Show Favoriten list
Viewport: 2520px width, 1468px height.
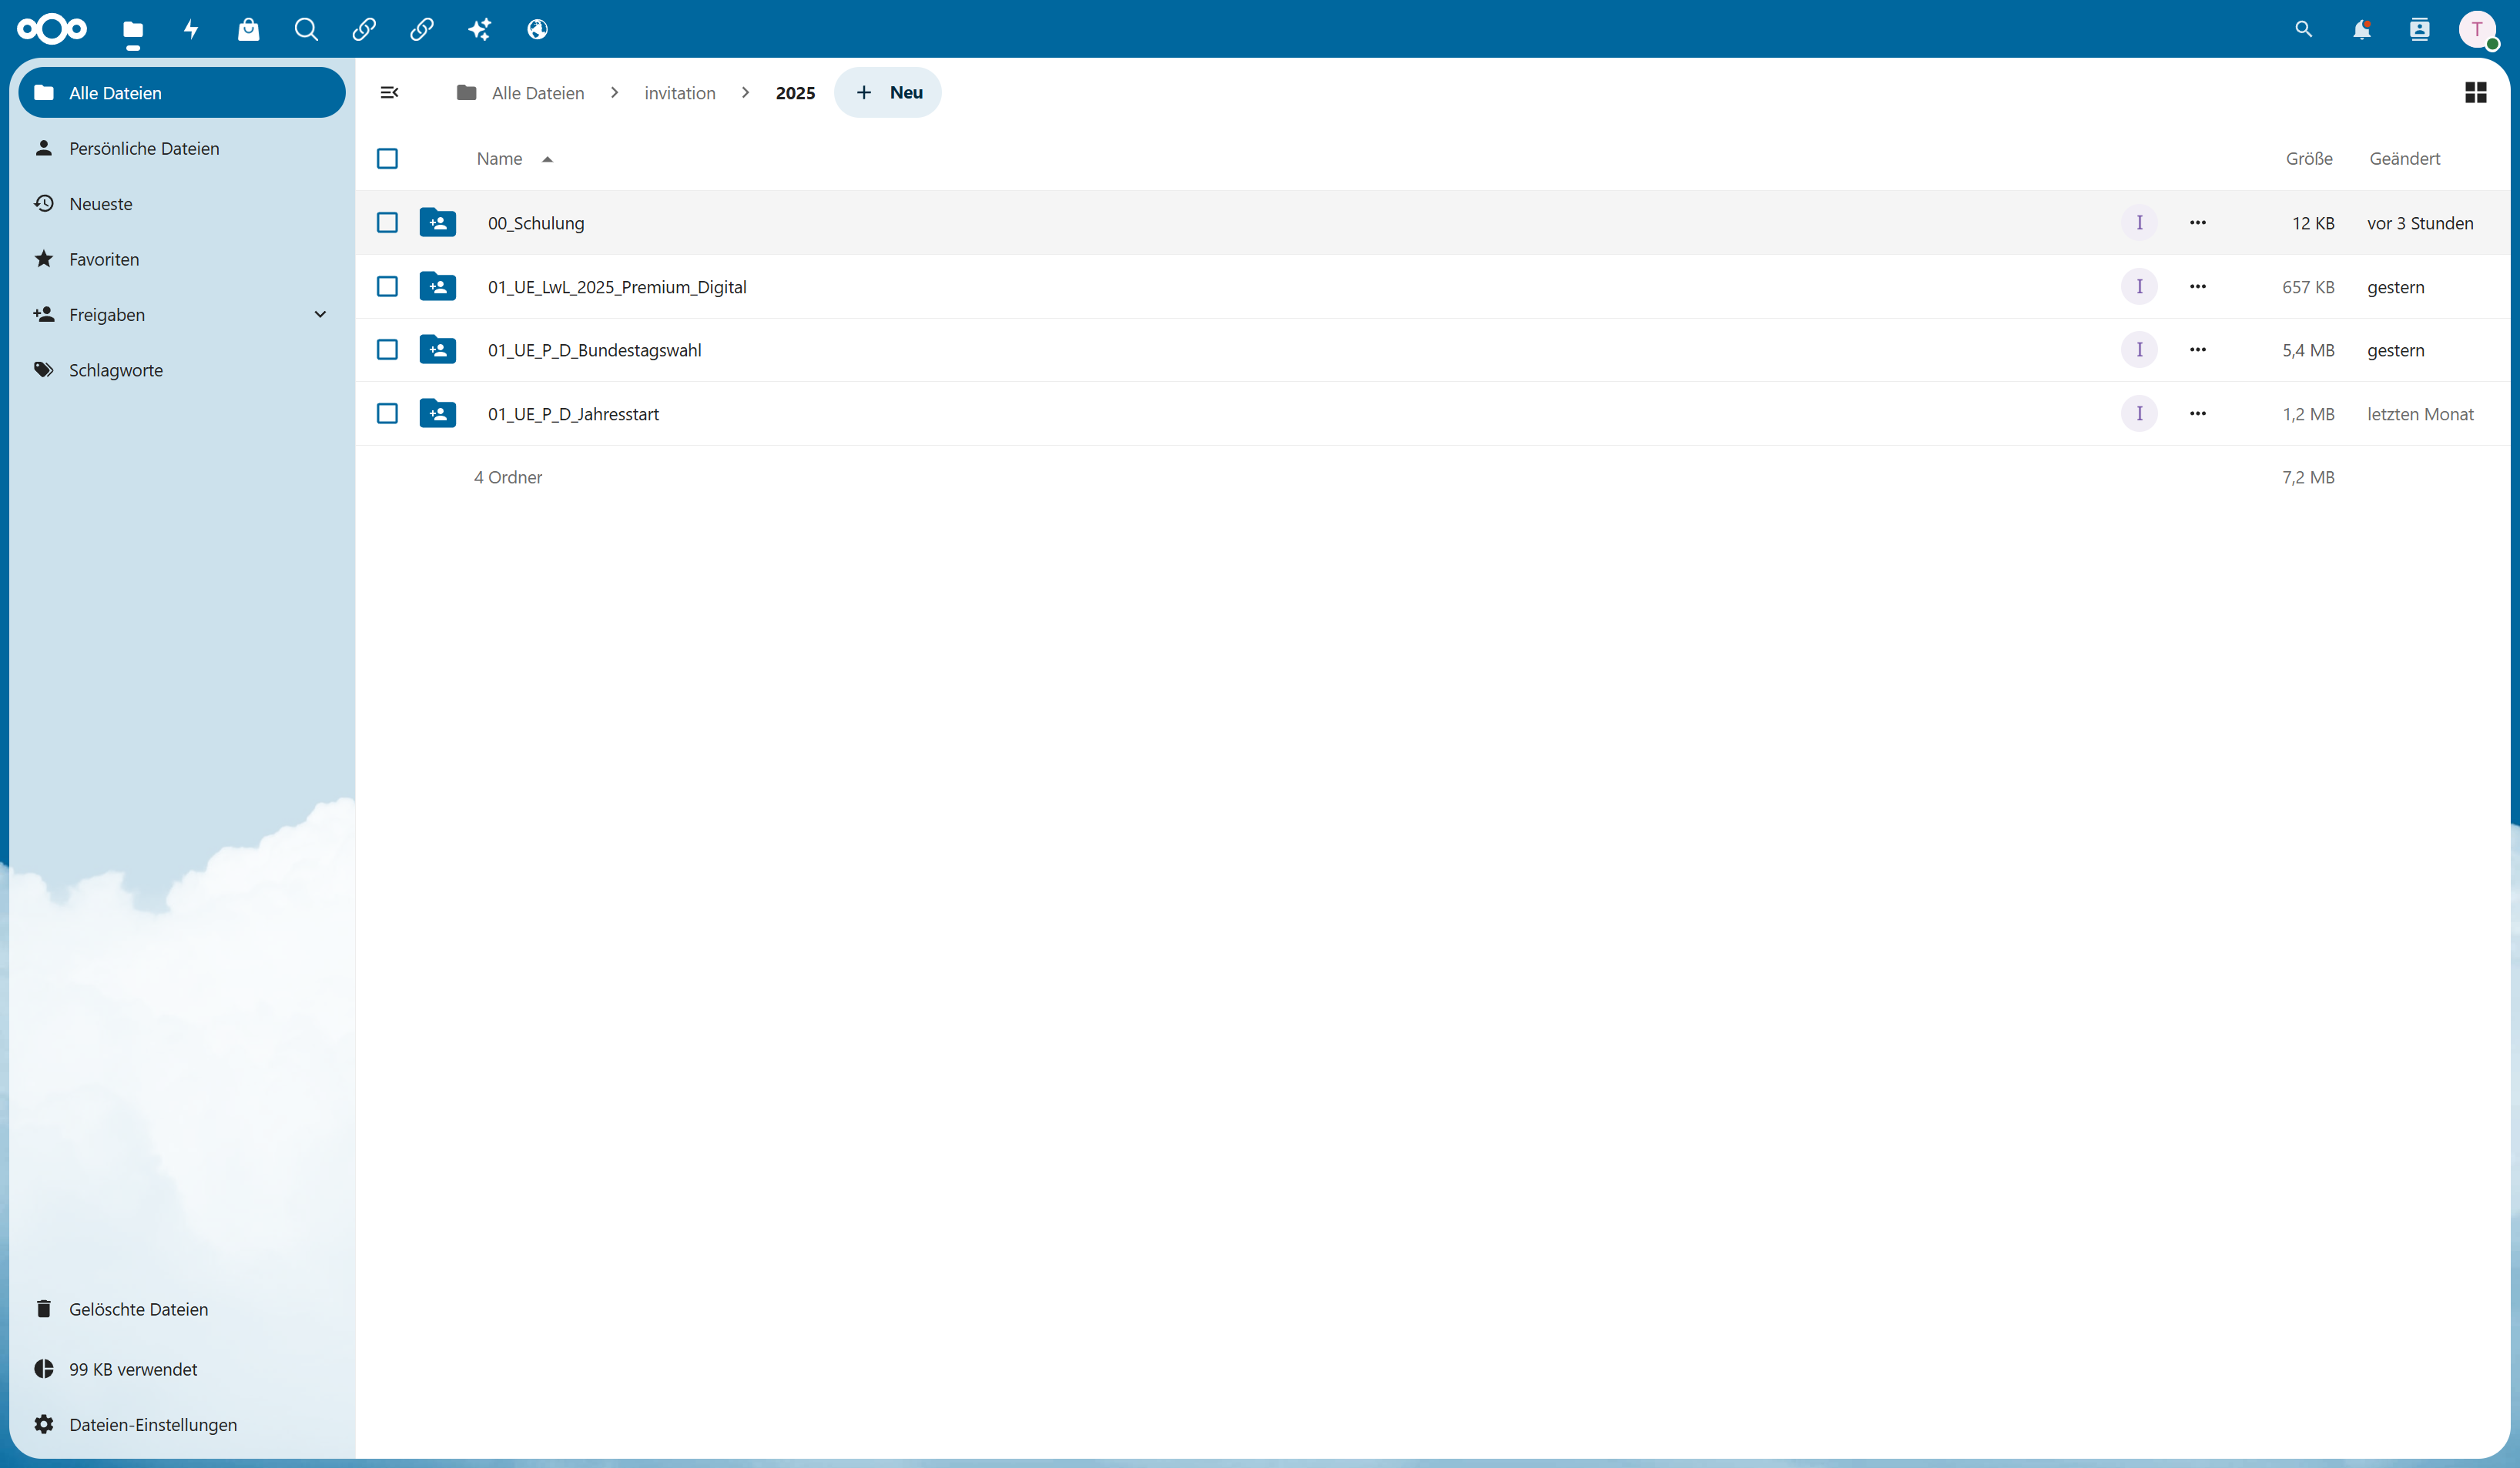click(182, 259)
